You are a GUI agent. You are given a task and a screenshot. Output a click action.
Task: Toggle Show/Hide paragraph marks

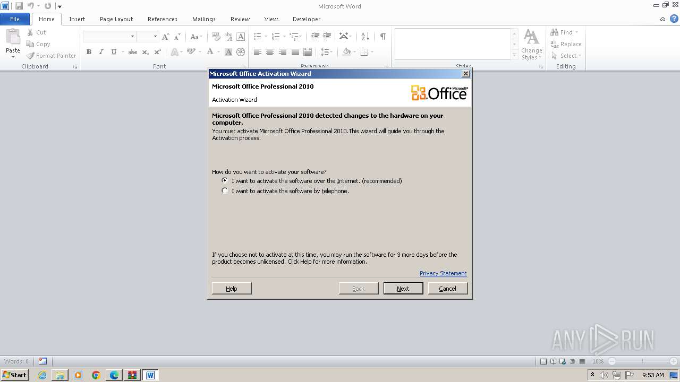coord(382,37)
